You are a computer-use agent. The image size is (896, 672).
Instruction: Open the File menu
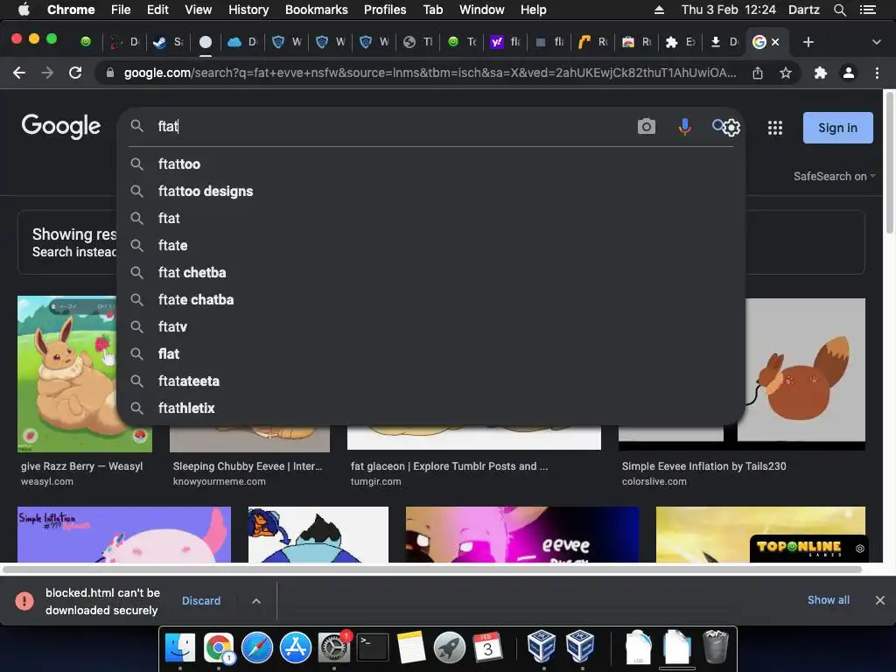(x=121, y=10)
